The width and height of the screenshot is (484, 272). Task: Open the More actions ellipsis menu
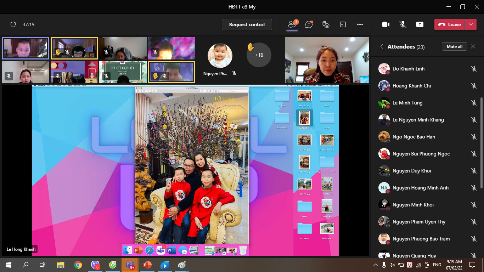point(360,24)
